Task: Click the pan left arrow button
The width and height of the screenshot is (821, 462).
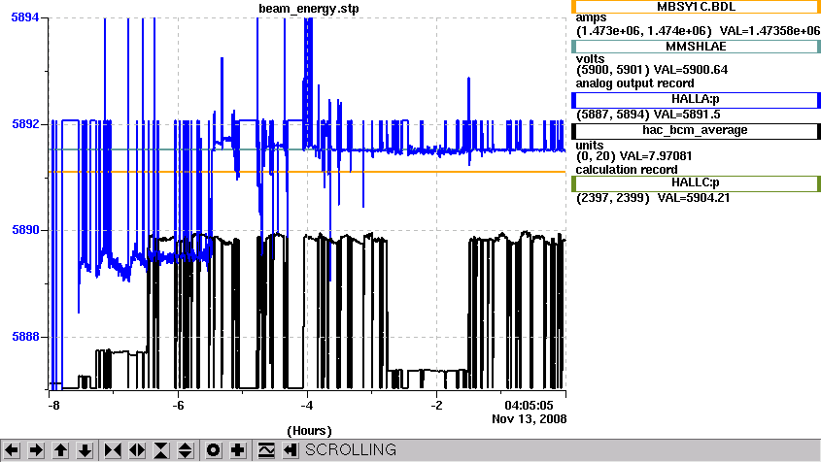Action: point(12,450)
